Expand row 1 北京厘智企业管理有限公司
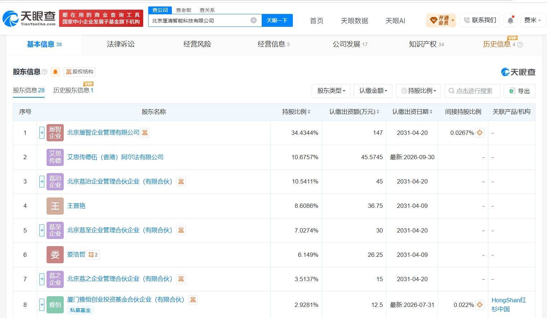This screenshot has height=318, width=547. [42, 133]
